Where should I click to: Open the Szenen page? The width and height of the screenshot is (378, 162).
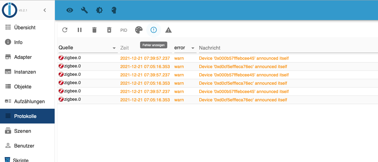(27, 131)
